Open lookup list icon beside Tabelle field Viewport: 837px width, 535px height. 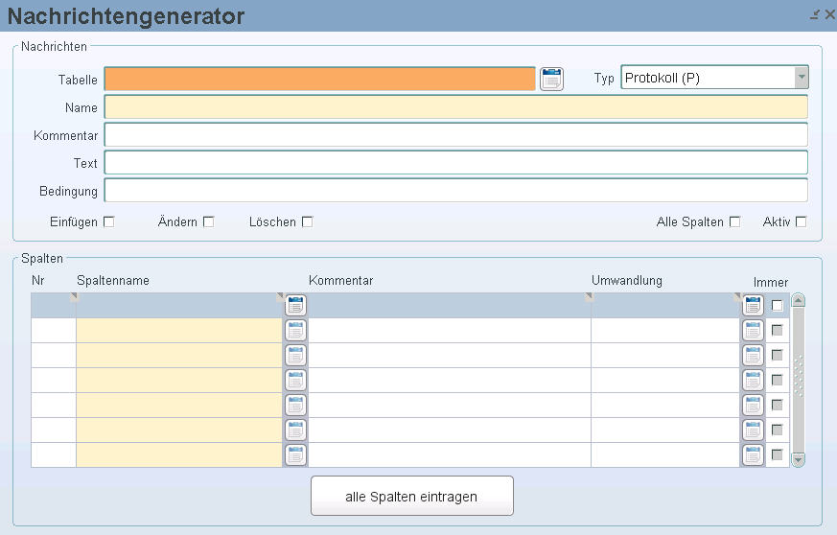tap(551, 79)
